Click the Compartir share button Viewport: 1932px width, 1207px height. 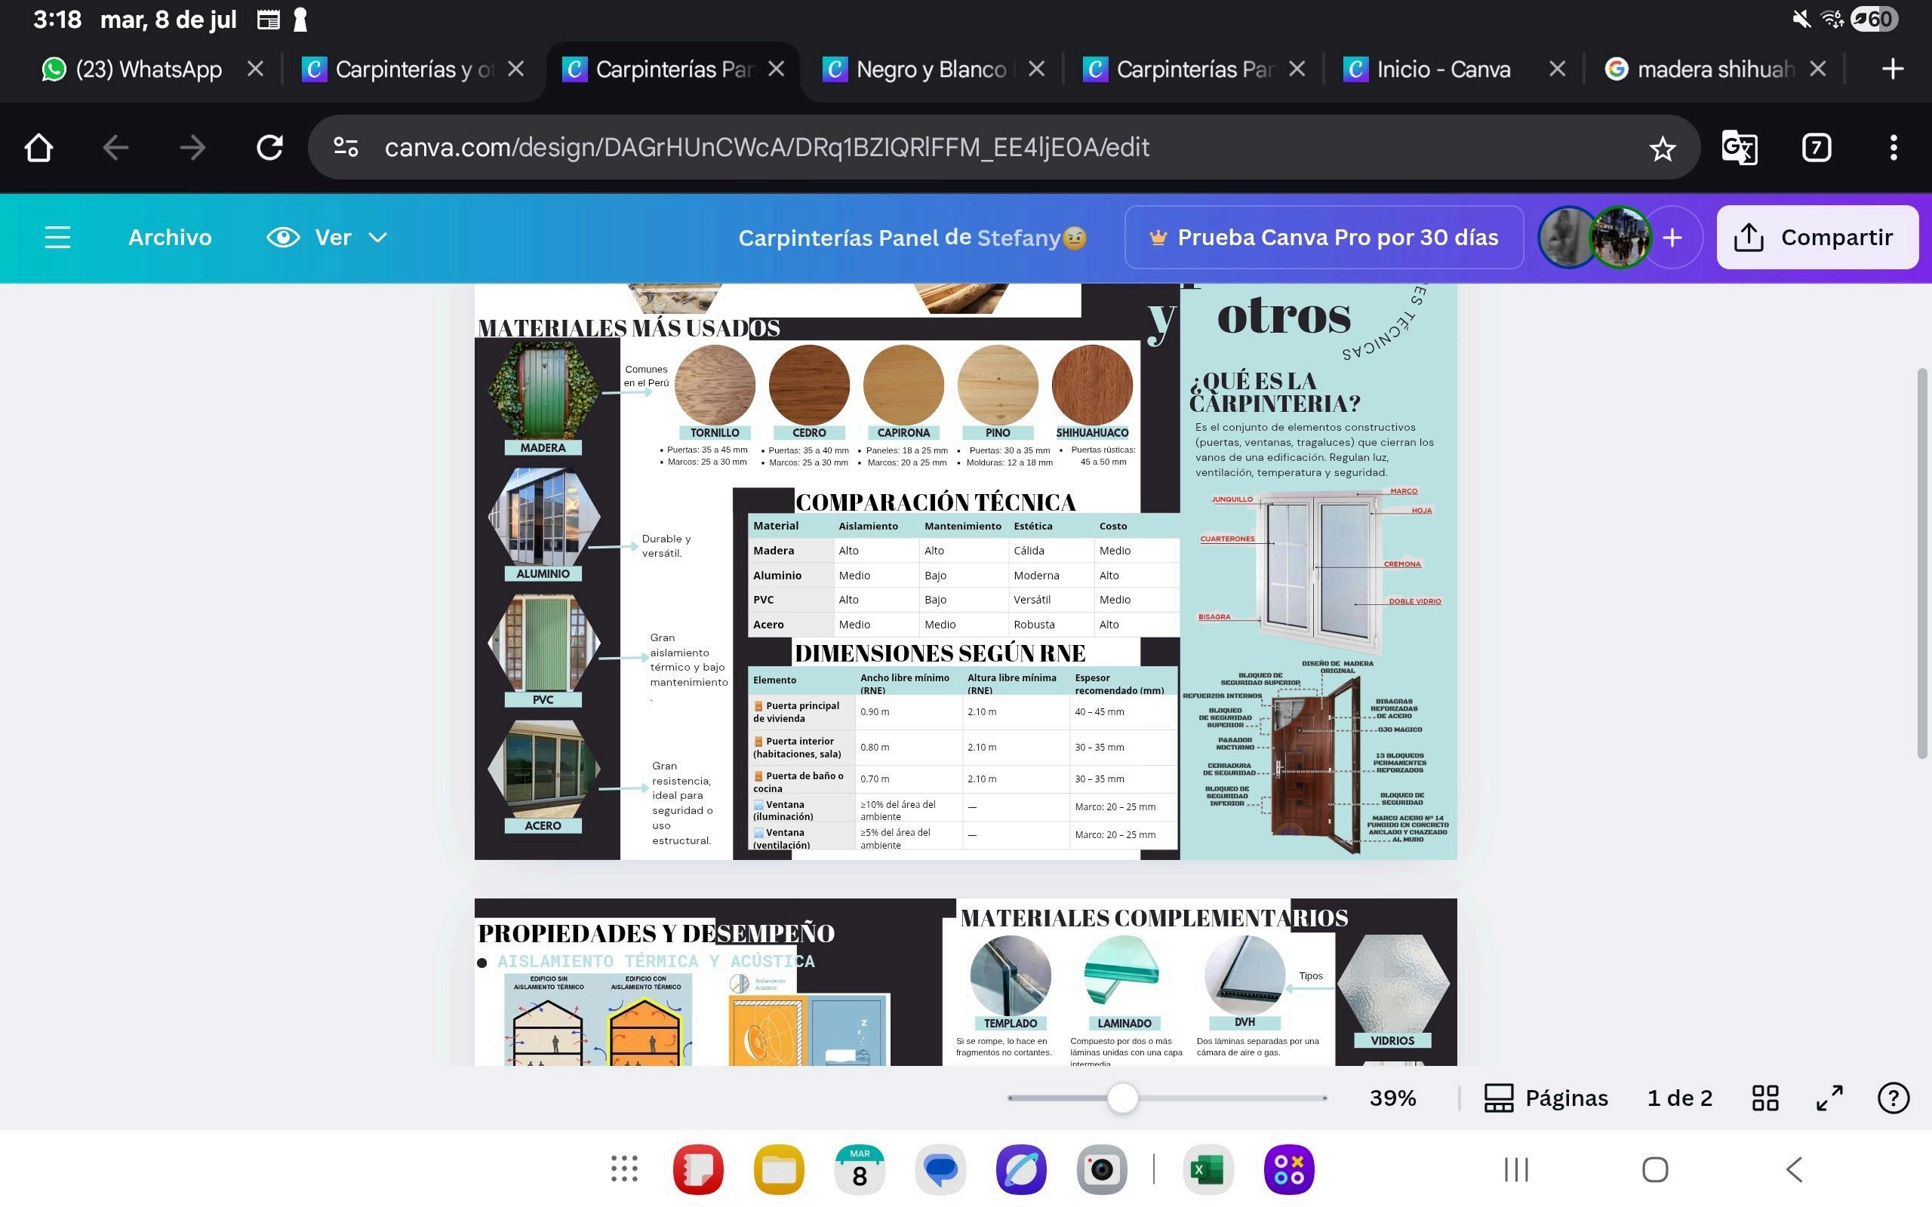tap(1817, 237)
